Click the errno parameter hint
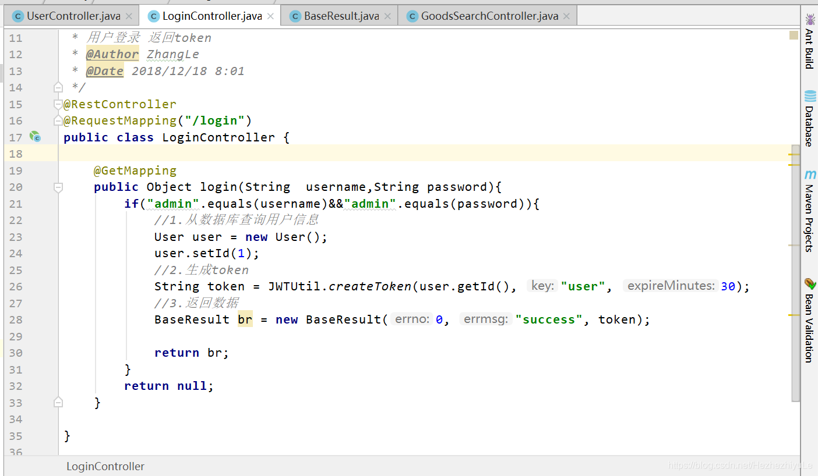Viewport: 818px width, 476px height. tap(412, 319)
